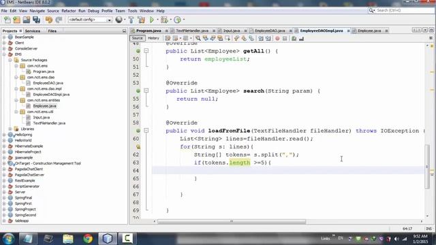
Task: Click the Windows Start orb
Action: pyautogui.click(x=8, y=239)
